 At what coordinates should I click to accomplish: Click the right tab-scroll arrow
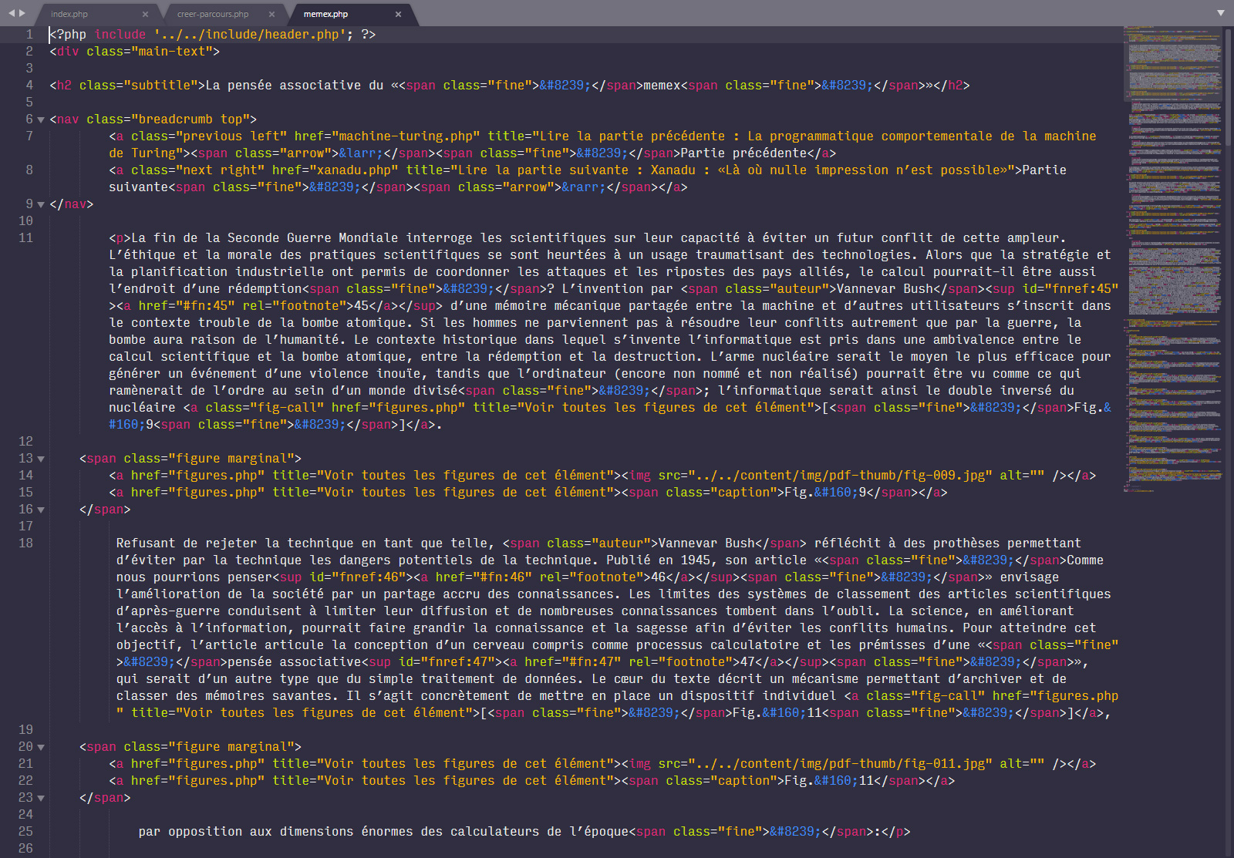point(22,13)
